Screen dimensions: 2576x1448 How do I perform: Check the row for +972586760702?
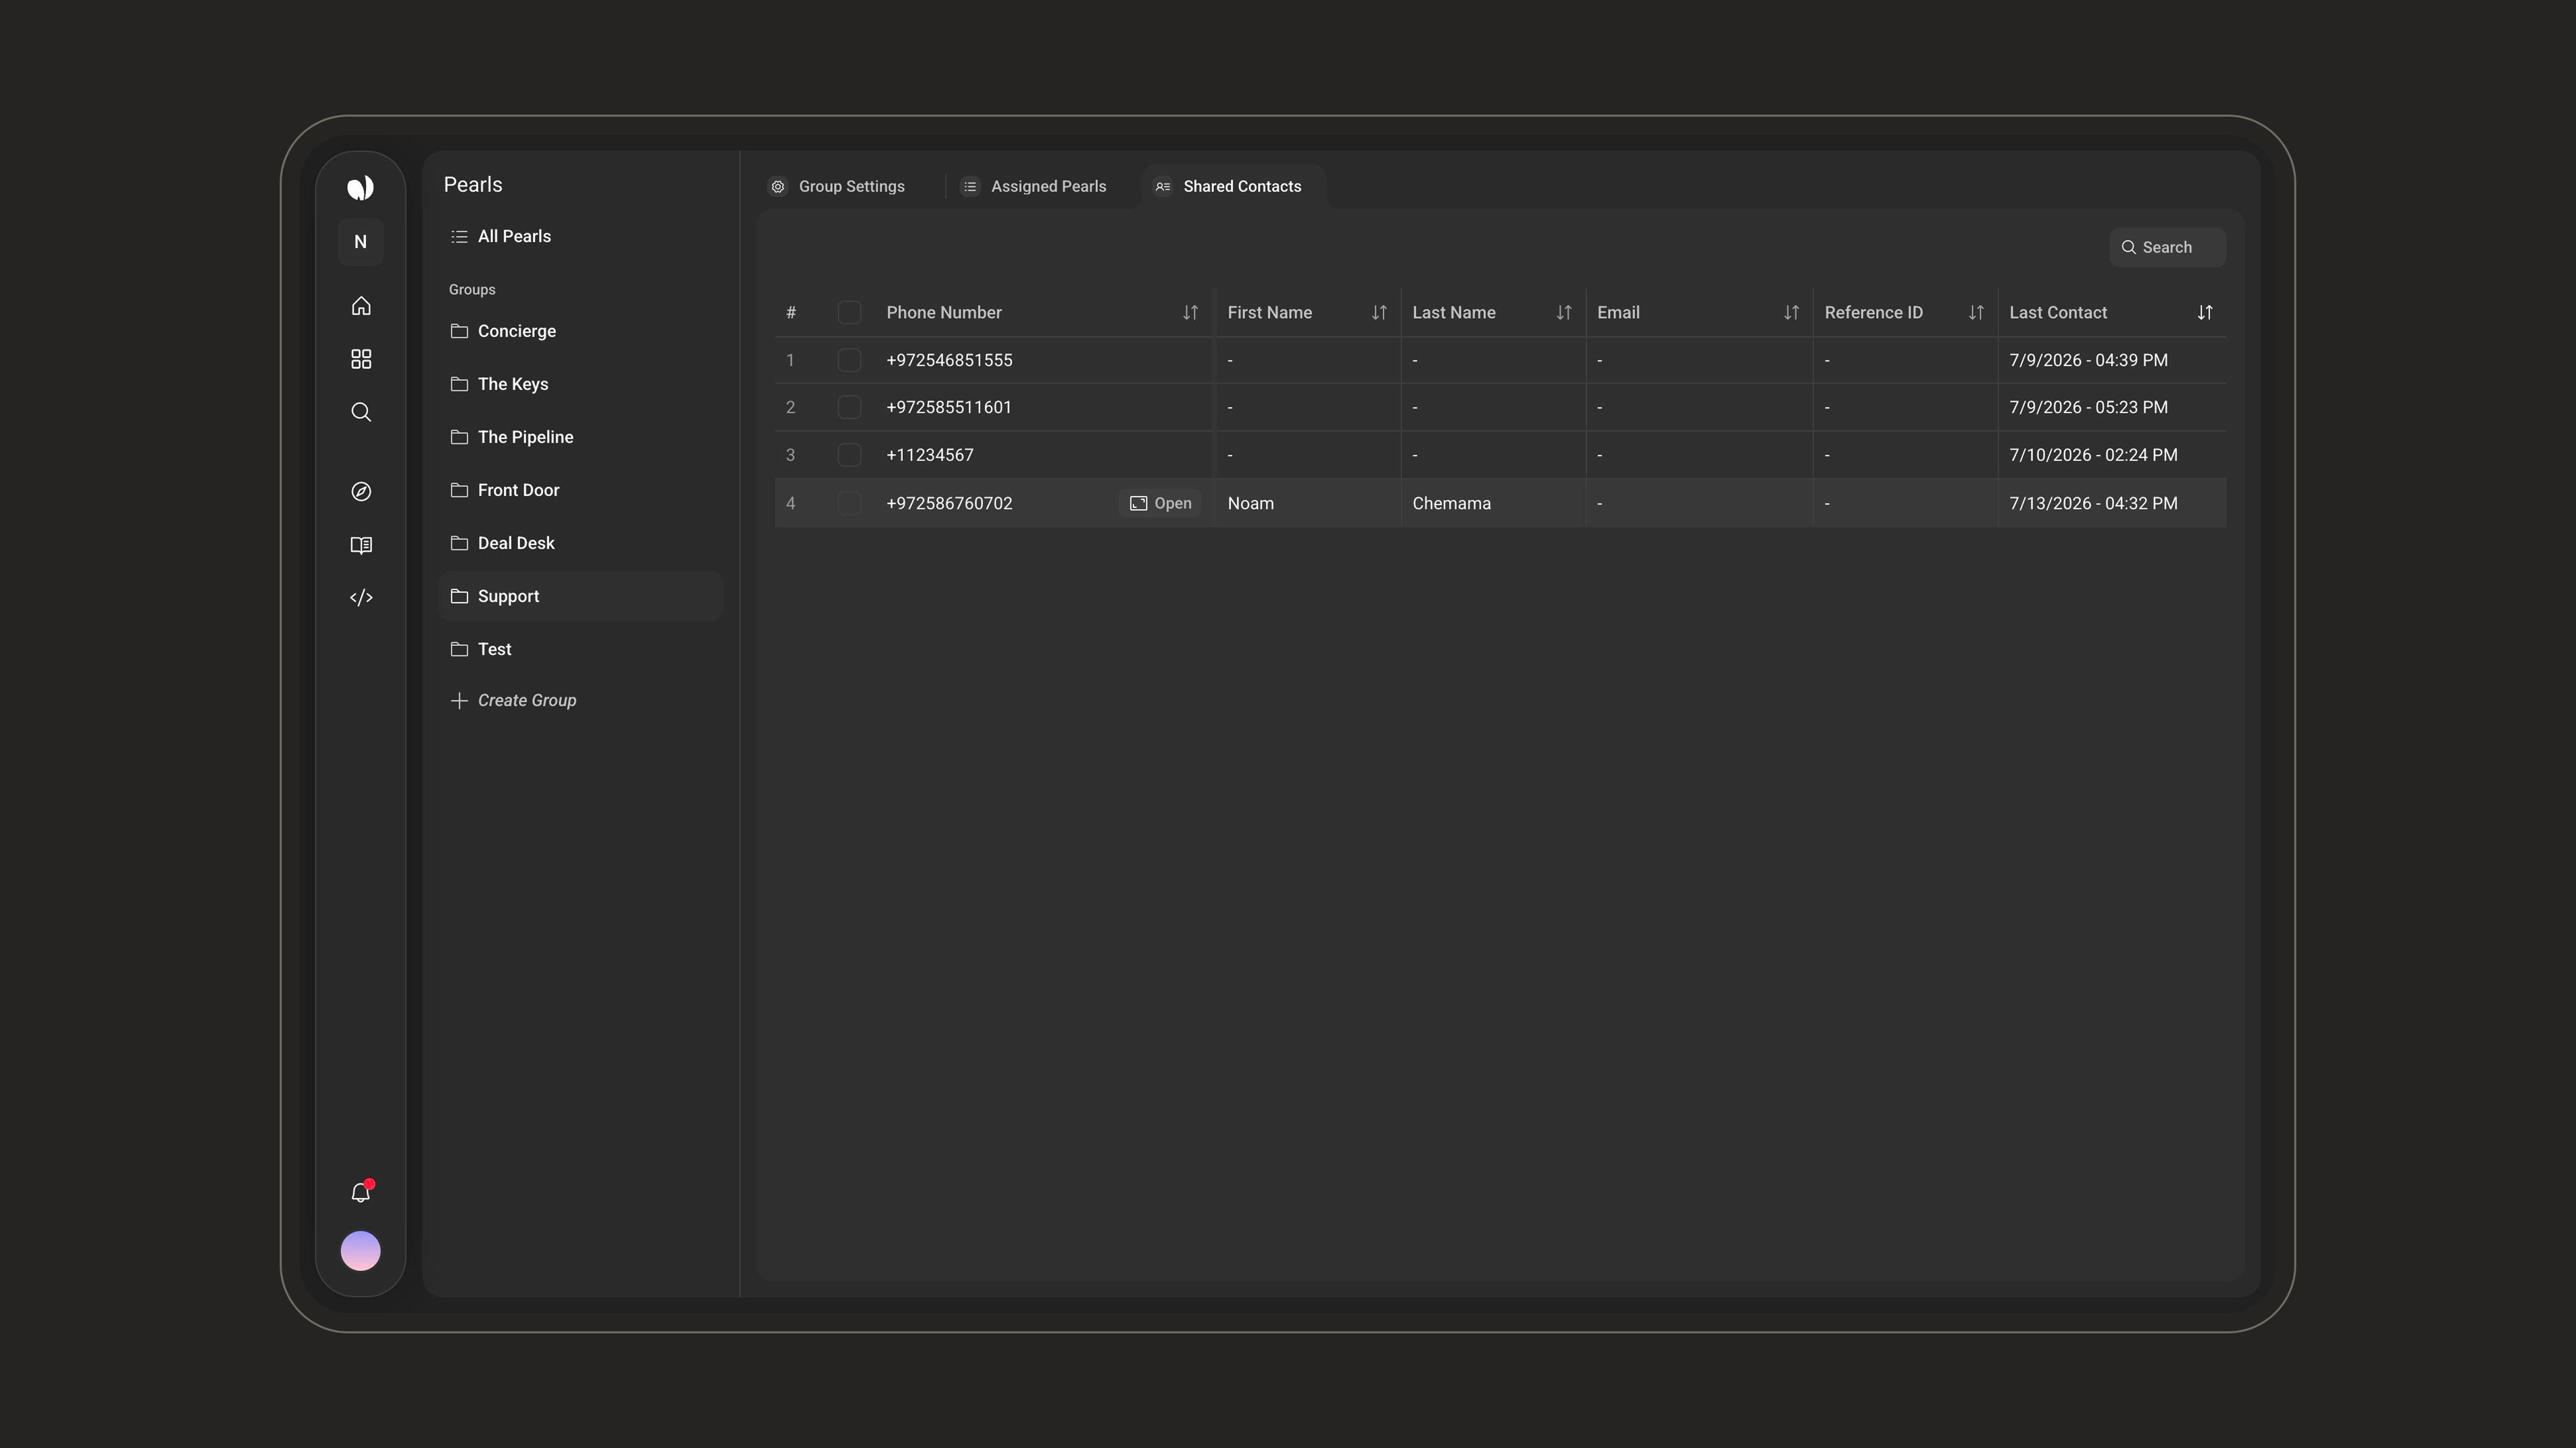click(x=849, y=503)
